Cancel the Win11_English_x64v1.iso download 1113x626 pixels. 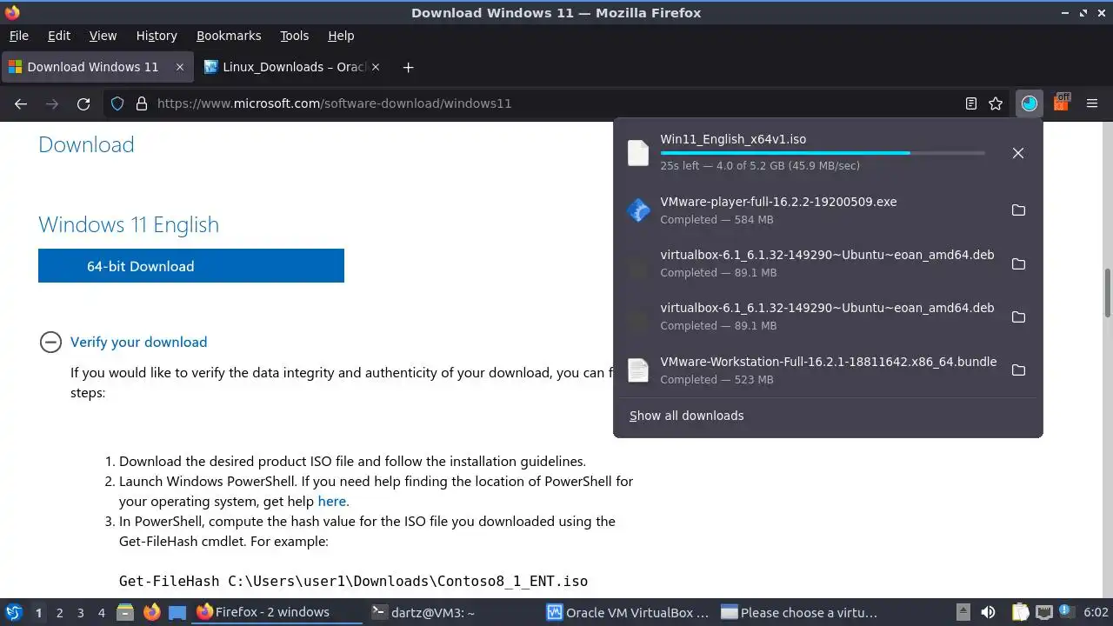coord(1018,153)
